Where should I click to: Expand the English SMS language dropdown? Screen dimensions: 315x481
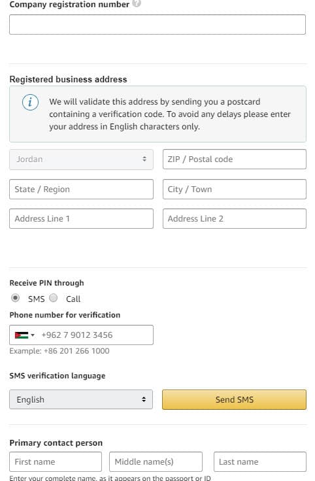[x=81, y=399]
